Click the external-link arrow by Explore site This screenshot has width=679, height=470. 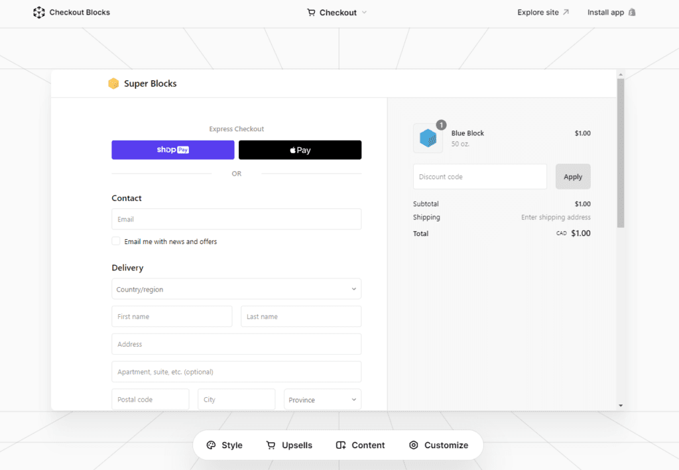tap(564, 11)
